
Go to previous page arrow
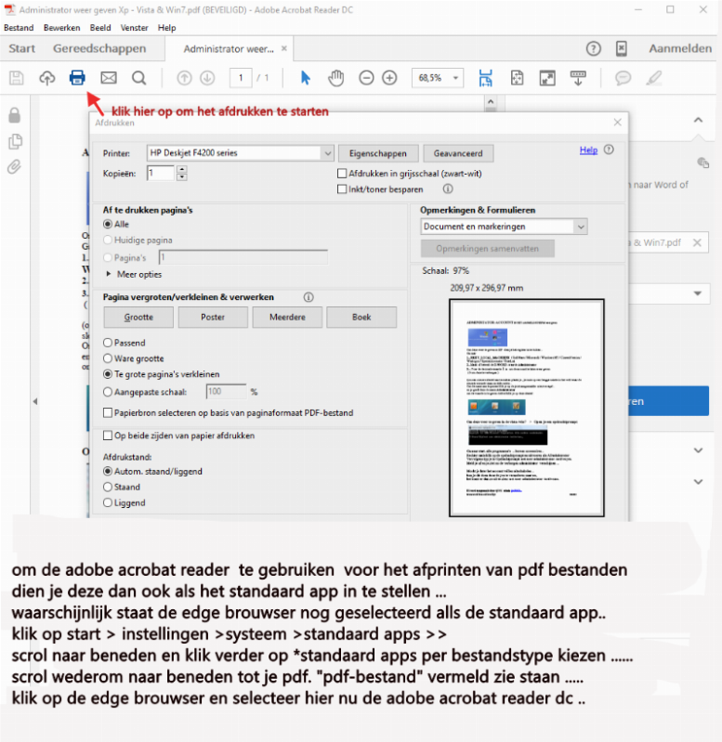[184, 78]
